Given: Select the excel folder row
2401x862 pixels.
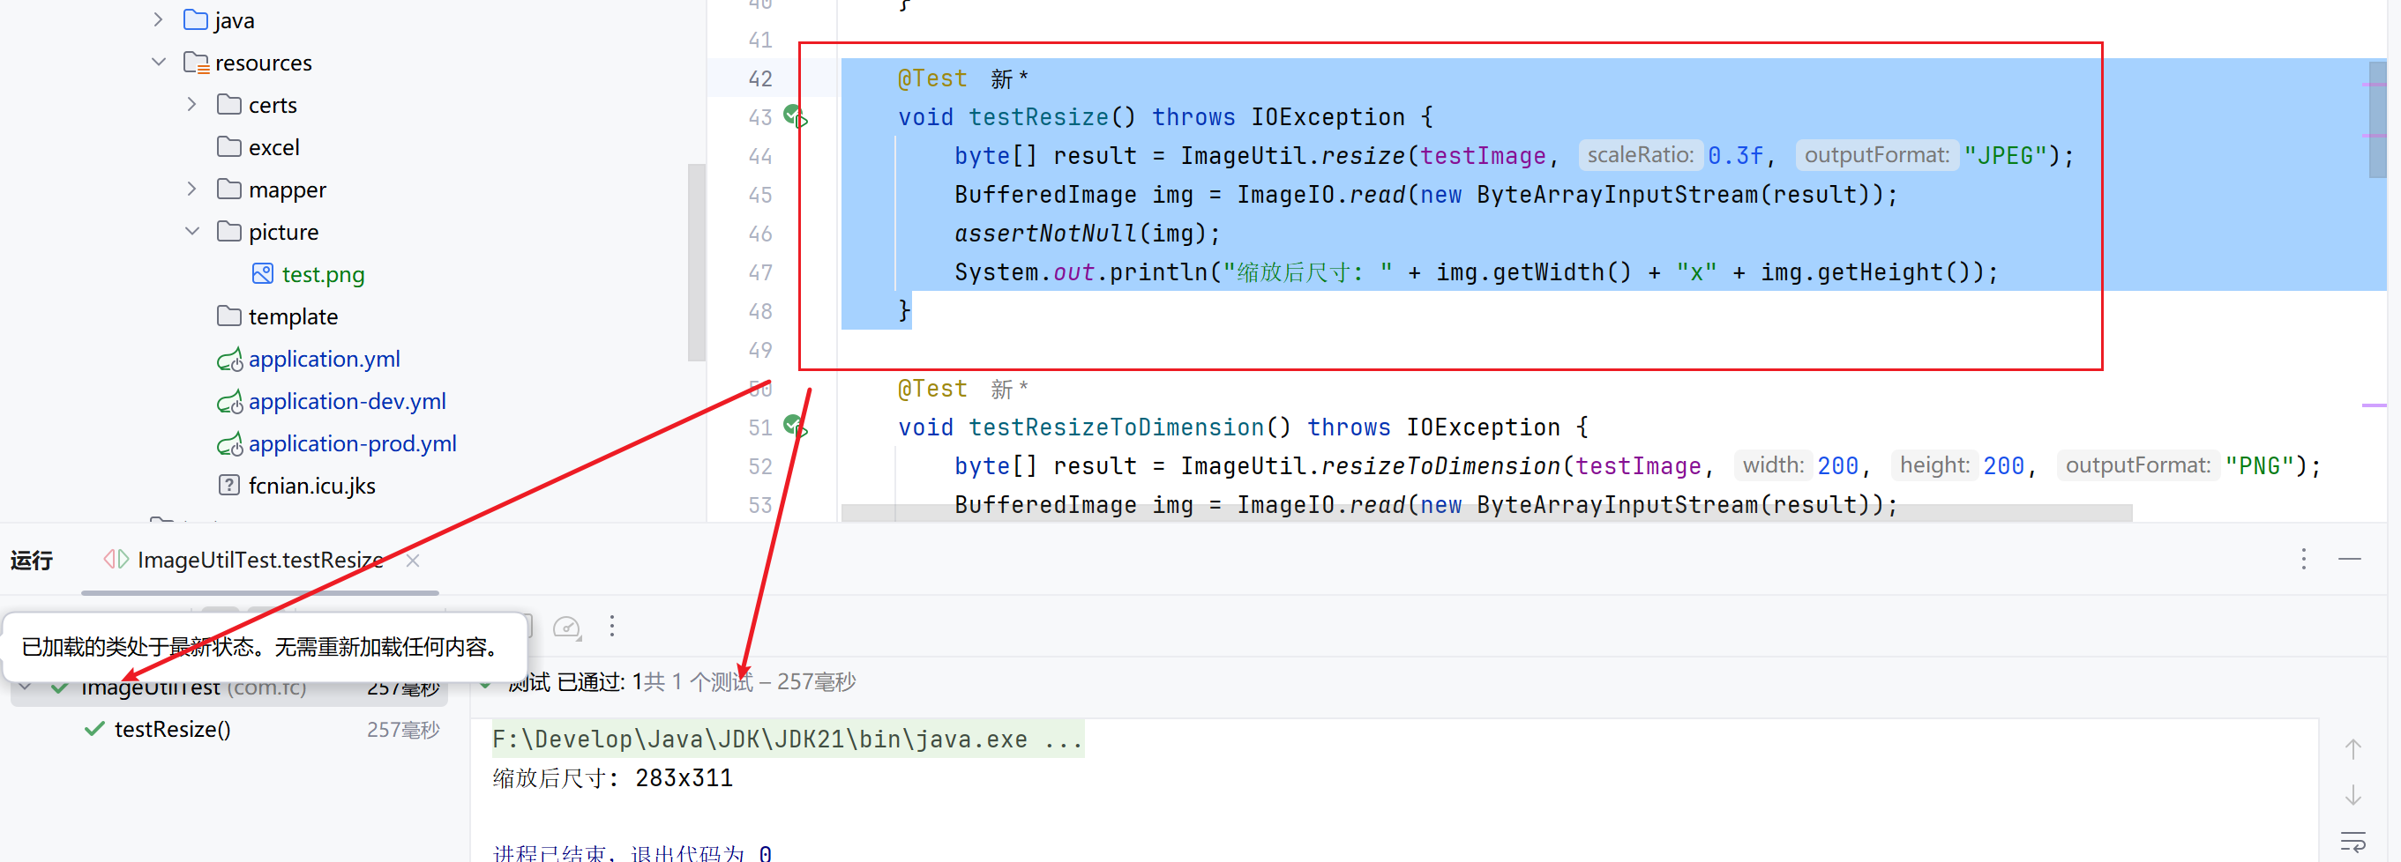Looking at the screenshot, I should [x=274, y=147].
